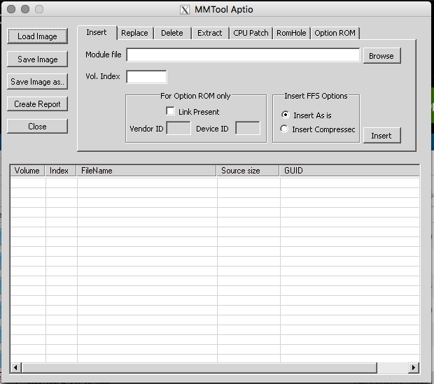Select the Extract tab
The width and height of the screenshot is (434, 384).
(210, 33)
